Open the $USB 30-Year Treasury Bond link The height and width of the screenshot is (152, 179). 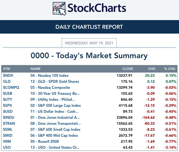pyautogui.click(x=7, y=94)
